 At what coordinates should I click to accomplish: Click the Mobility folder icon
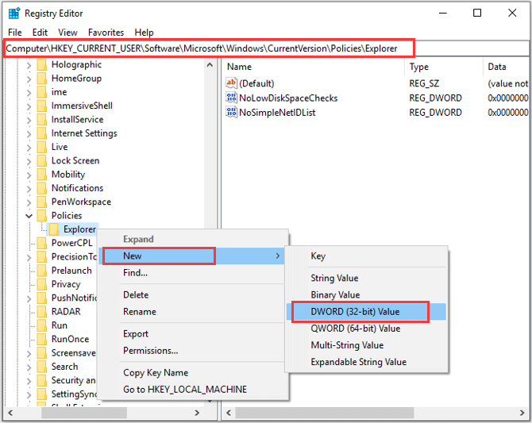[x=42, y=175]
